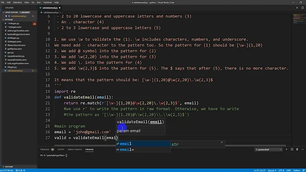The image size is (306, 172).
Task: Open tRegex.py in the explorer
Action: [12, 67]
